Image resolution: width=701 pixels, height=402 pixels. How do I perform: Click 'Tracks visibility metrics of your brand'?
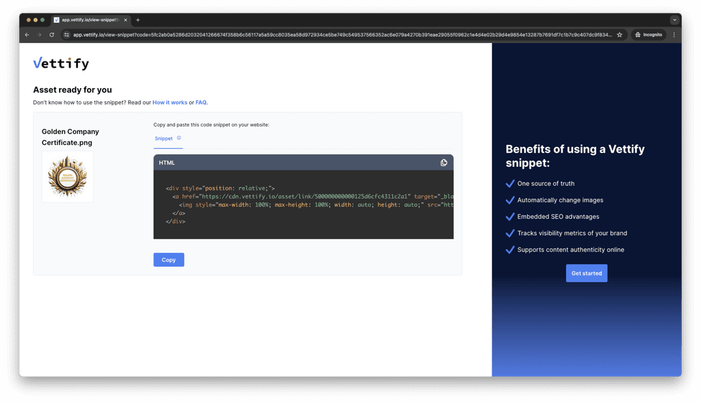click(x=572, y=233)
